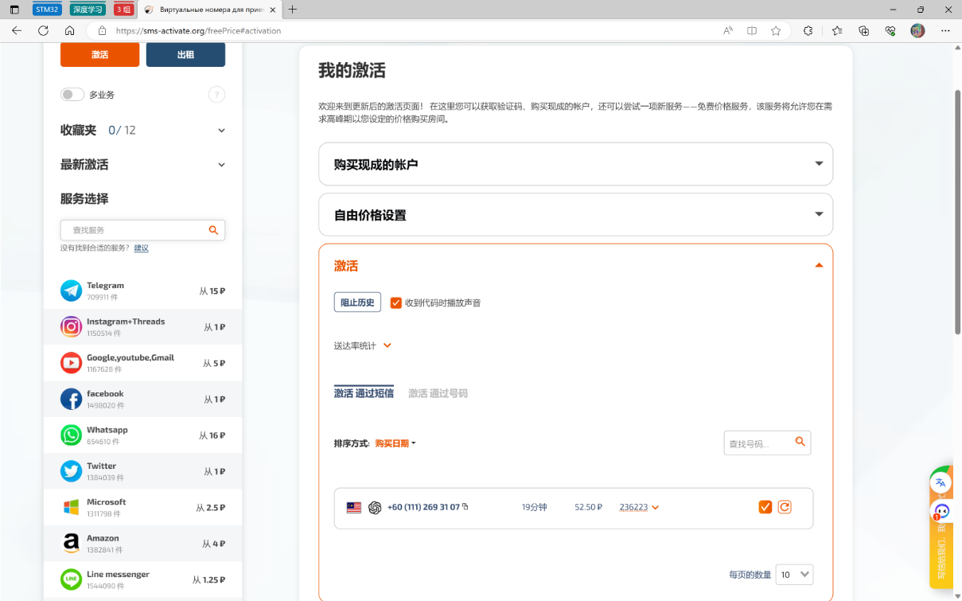The width and height of the screenshot is (962, 601).
Task: Open the support chat bot floating icon
Action: (942, 510)
